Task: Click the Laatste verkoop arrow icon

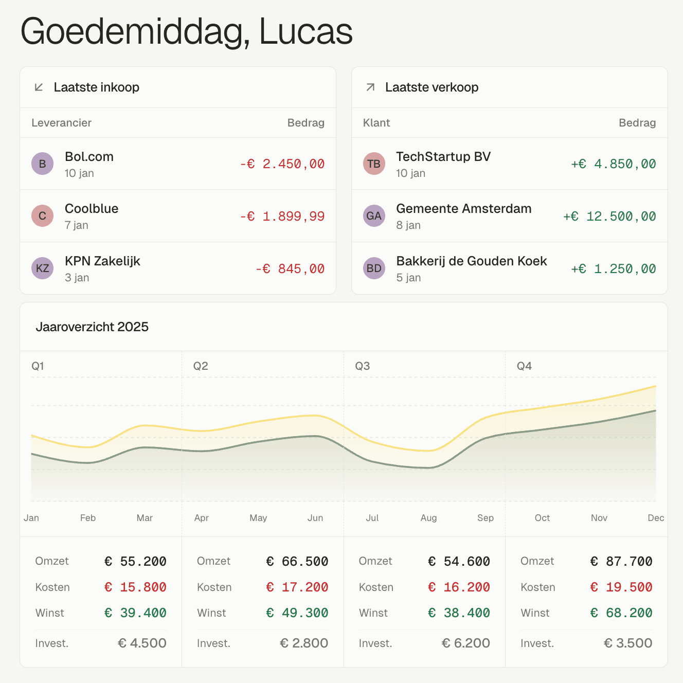Action: click(370, 87)
